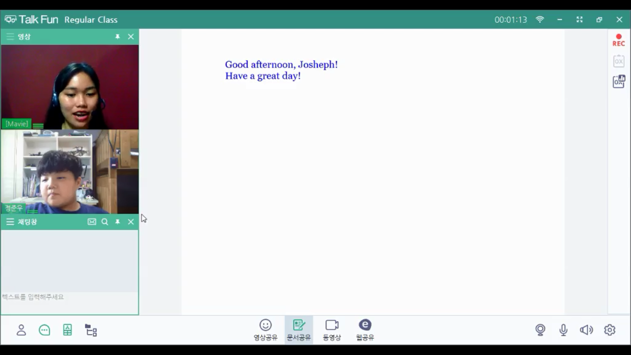
Task: Toggle the REC recording button
Action: tap(619, 40)
